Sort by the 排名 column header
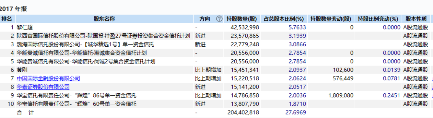 click(7, 19)
